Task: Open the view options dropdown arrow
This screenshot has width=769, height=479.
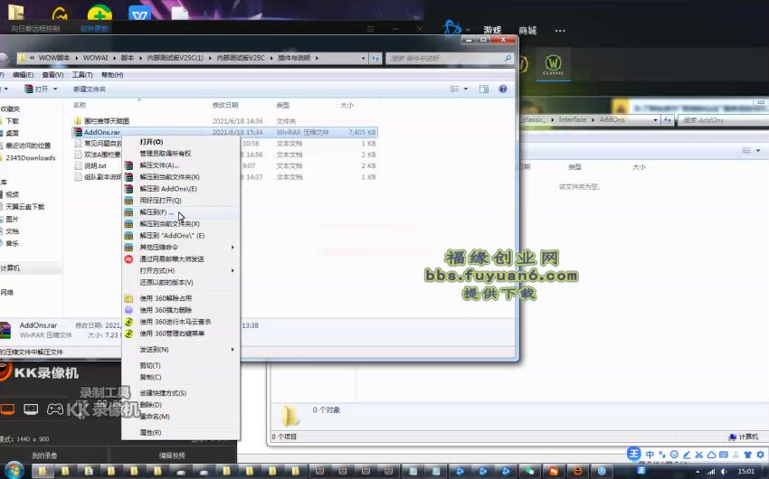Action: [x=467, y=89]
